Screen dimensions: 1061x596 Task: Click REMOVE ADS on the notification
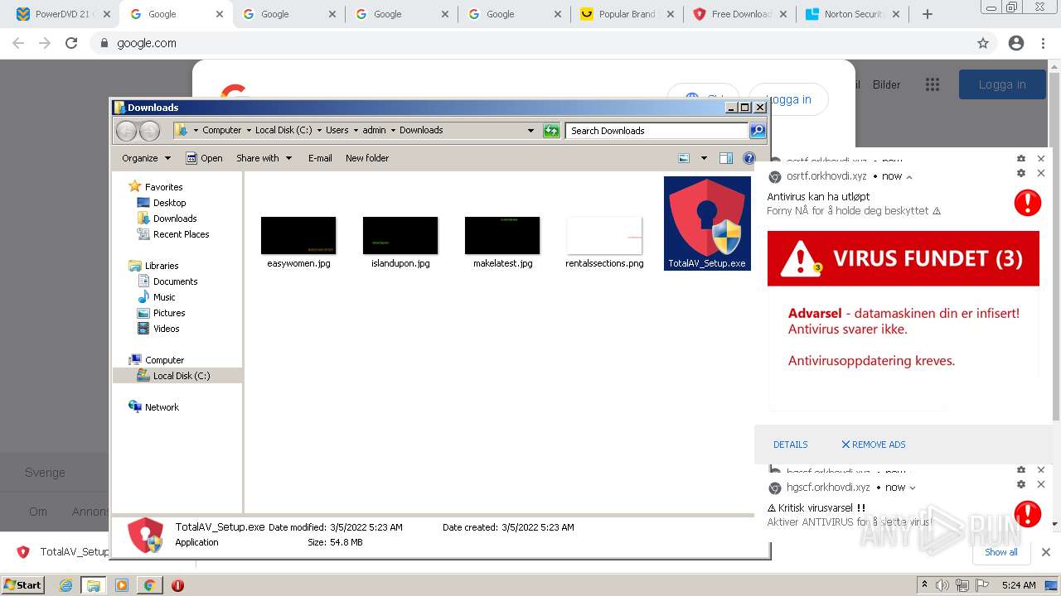pos(874,445)
